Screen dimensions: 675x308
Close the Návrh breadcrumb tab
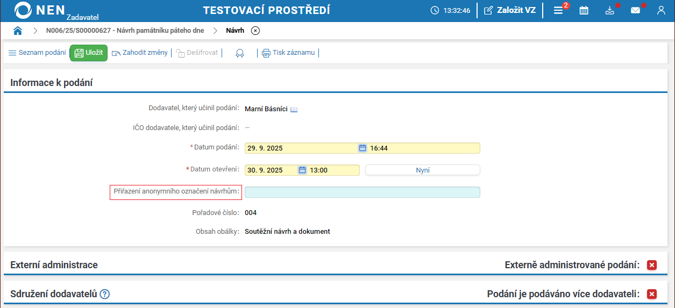[255, 31]
